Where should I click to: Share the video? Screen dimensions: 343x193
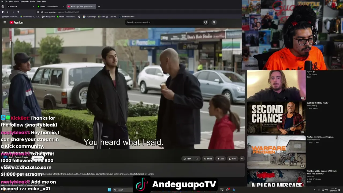point(208,159)
